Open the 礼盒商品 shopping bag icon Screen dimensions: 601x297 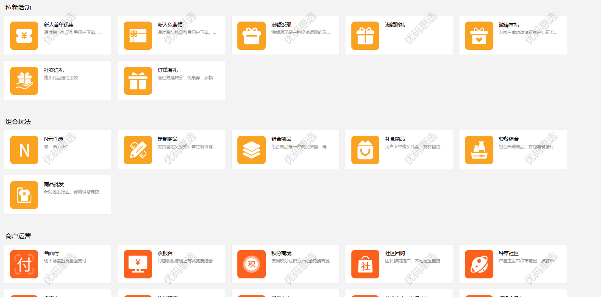coord(365,150)
